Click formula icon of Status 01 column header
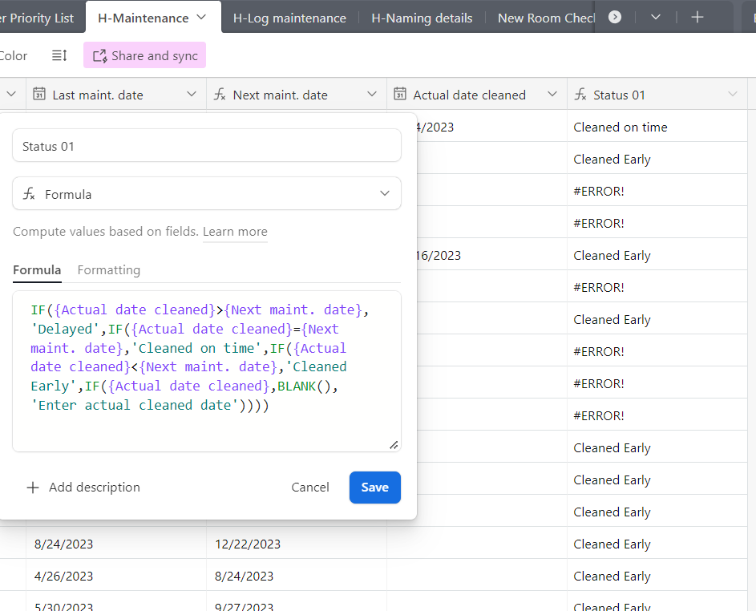The image size is (756, 611). coord(580,94)
